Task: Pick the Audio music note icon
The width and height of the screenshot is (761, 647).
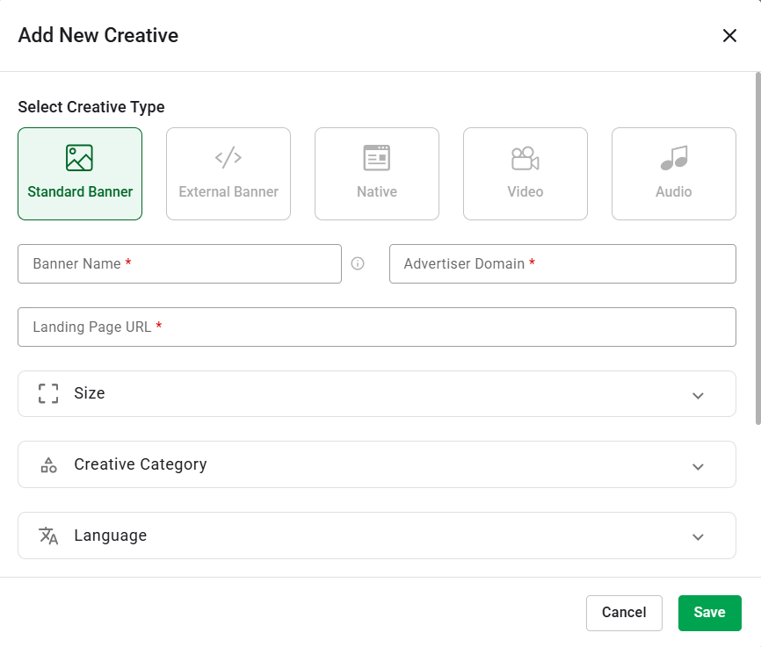Action: click(674, 158)
